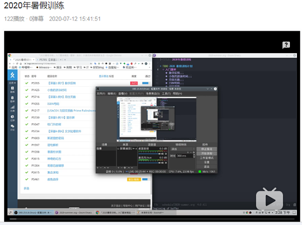The image size is (302, 225).
Task: Click the bookmark star in Chrome address bar
Action: [91, 63]
